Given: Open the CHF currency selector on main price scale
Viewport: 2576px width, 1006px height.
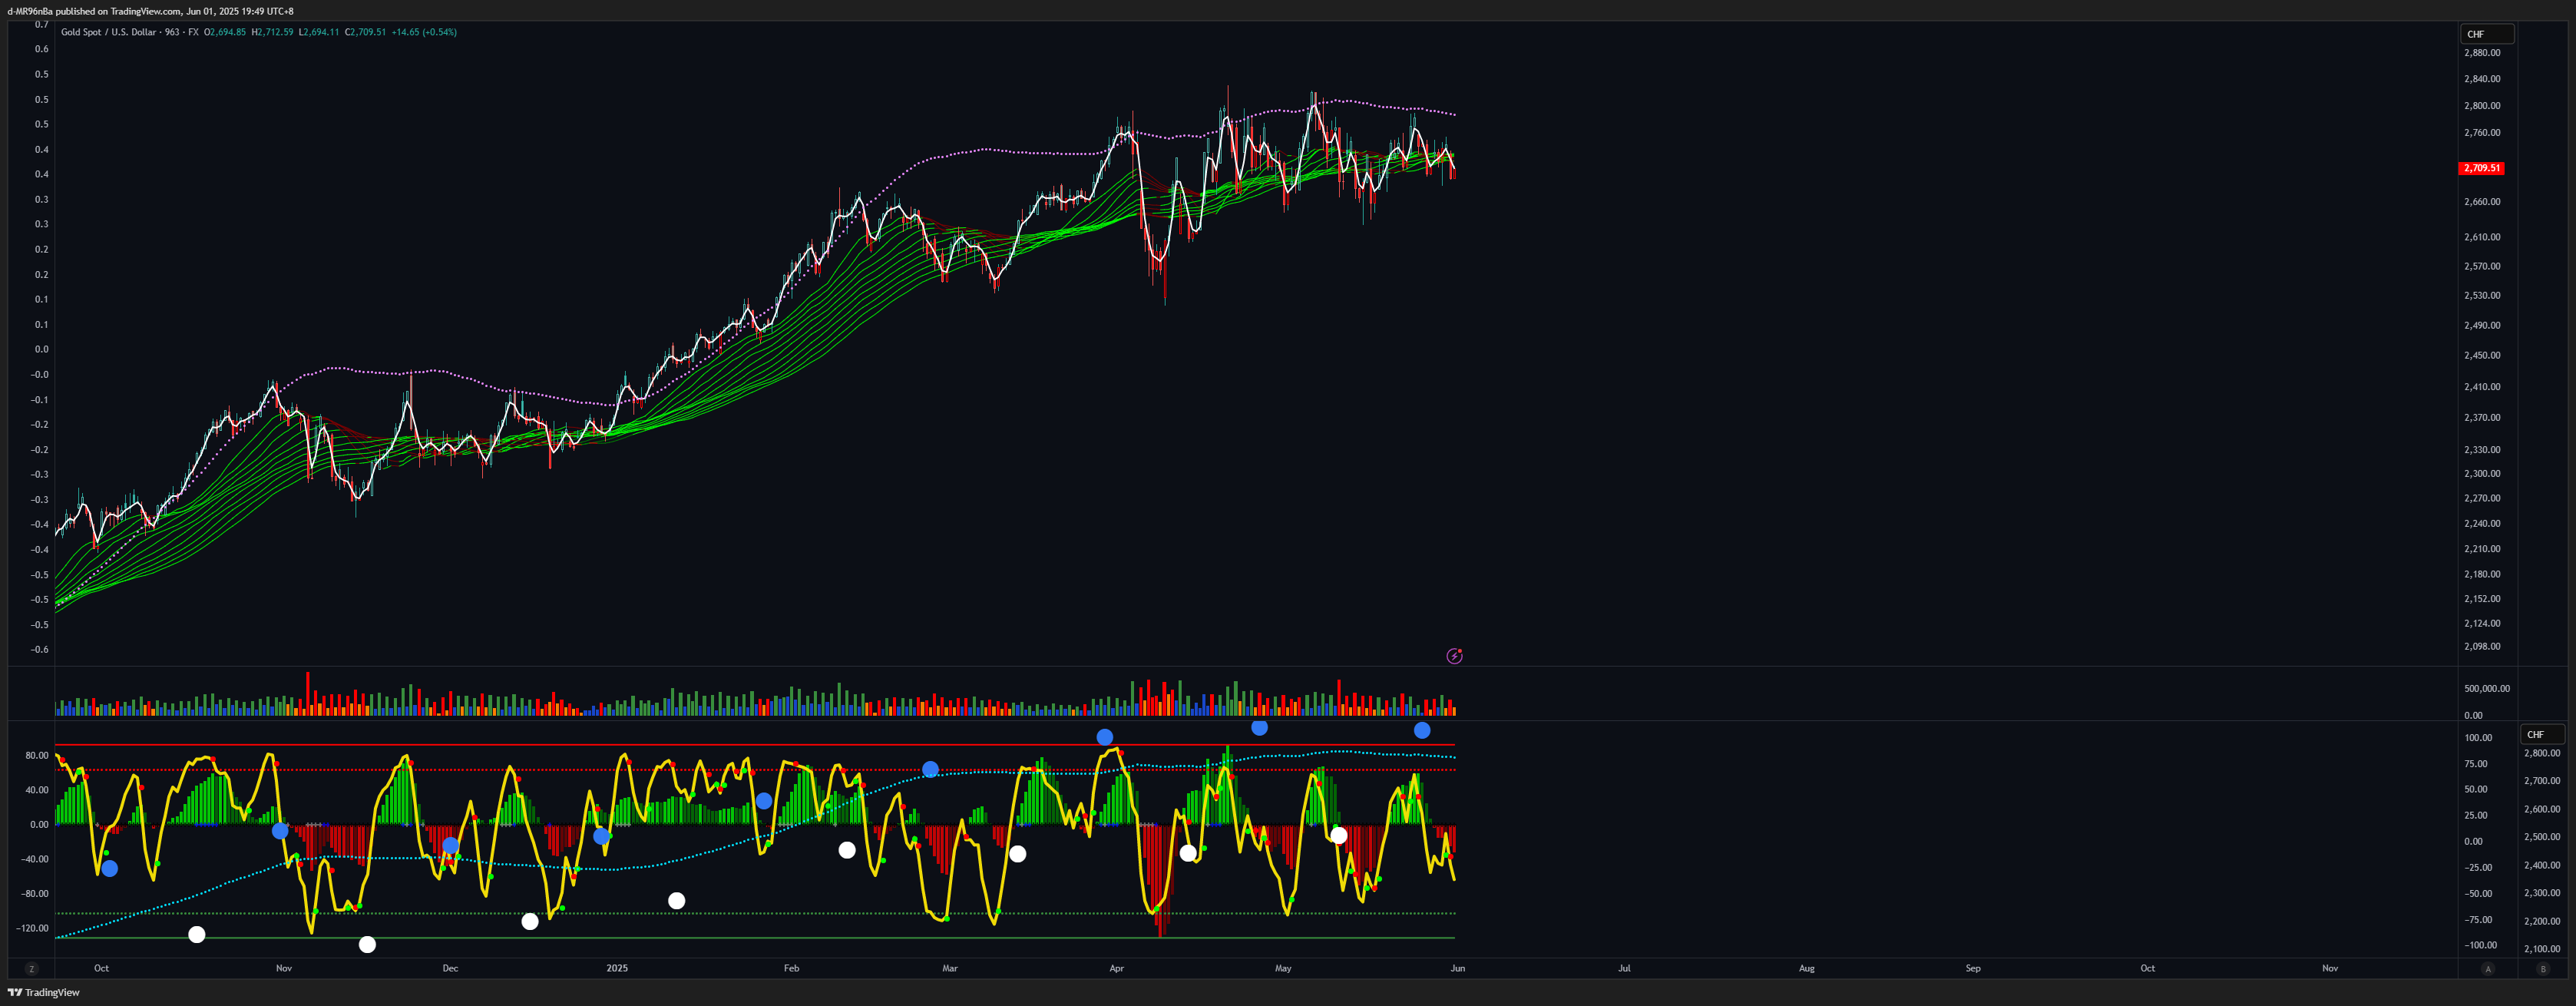Looking at the screenshot, I should 2486,34.
